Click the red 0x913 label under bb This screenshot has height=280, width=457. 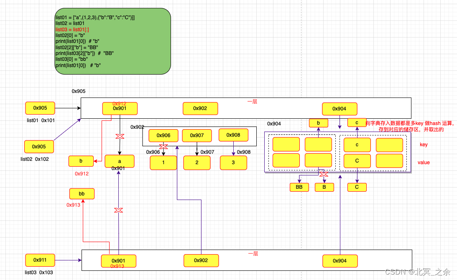73,205
